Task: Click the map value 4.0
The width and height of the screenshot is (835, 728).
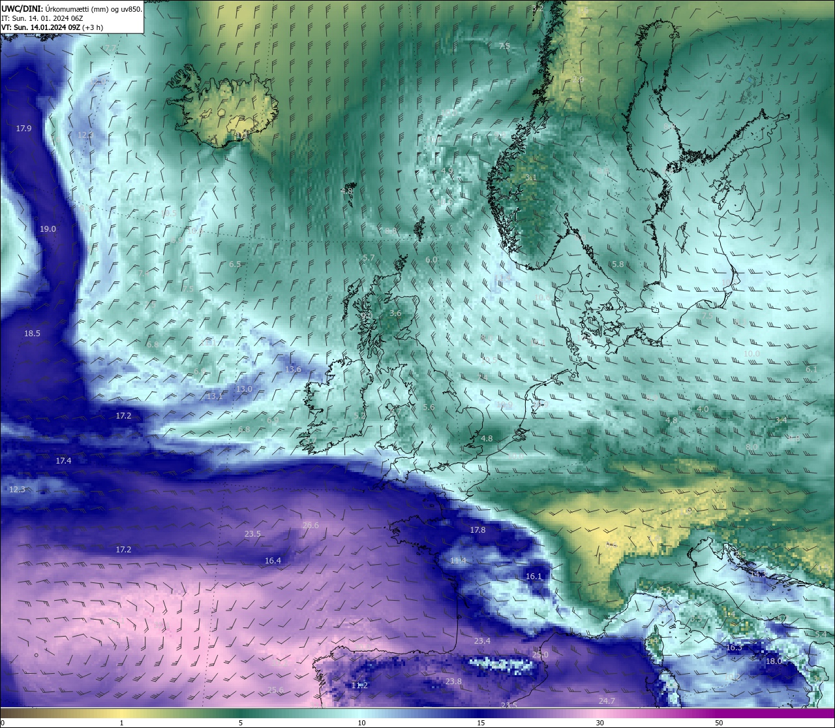Action: [703, 409]
